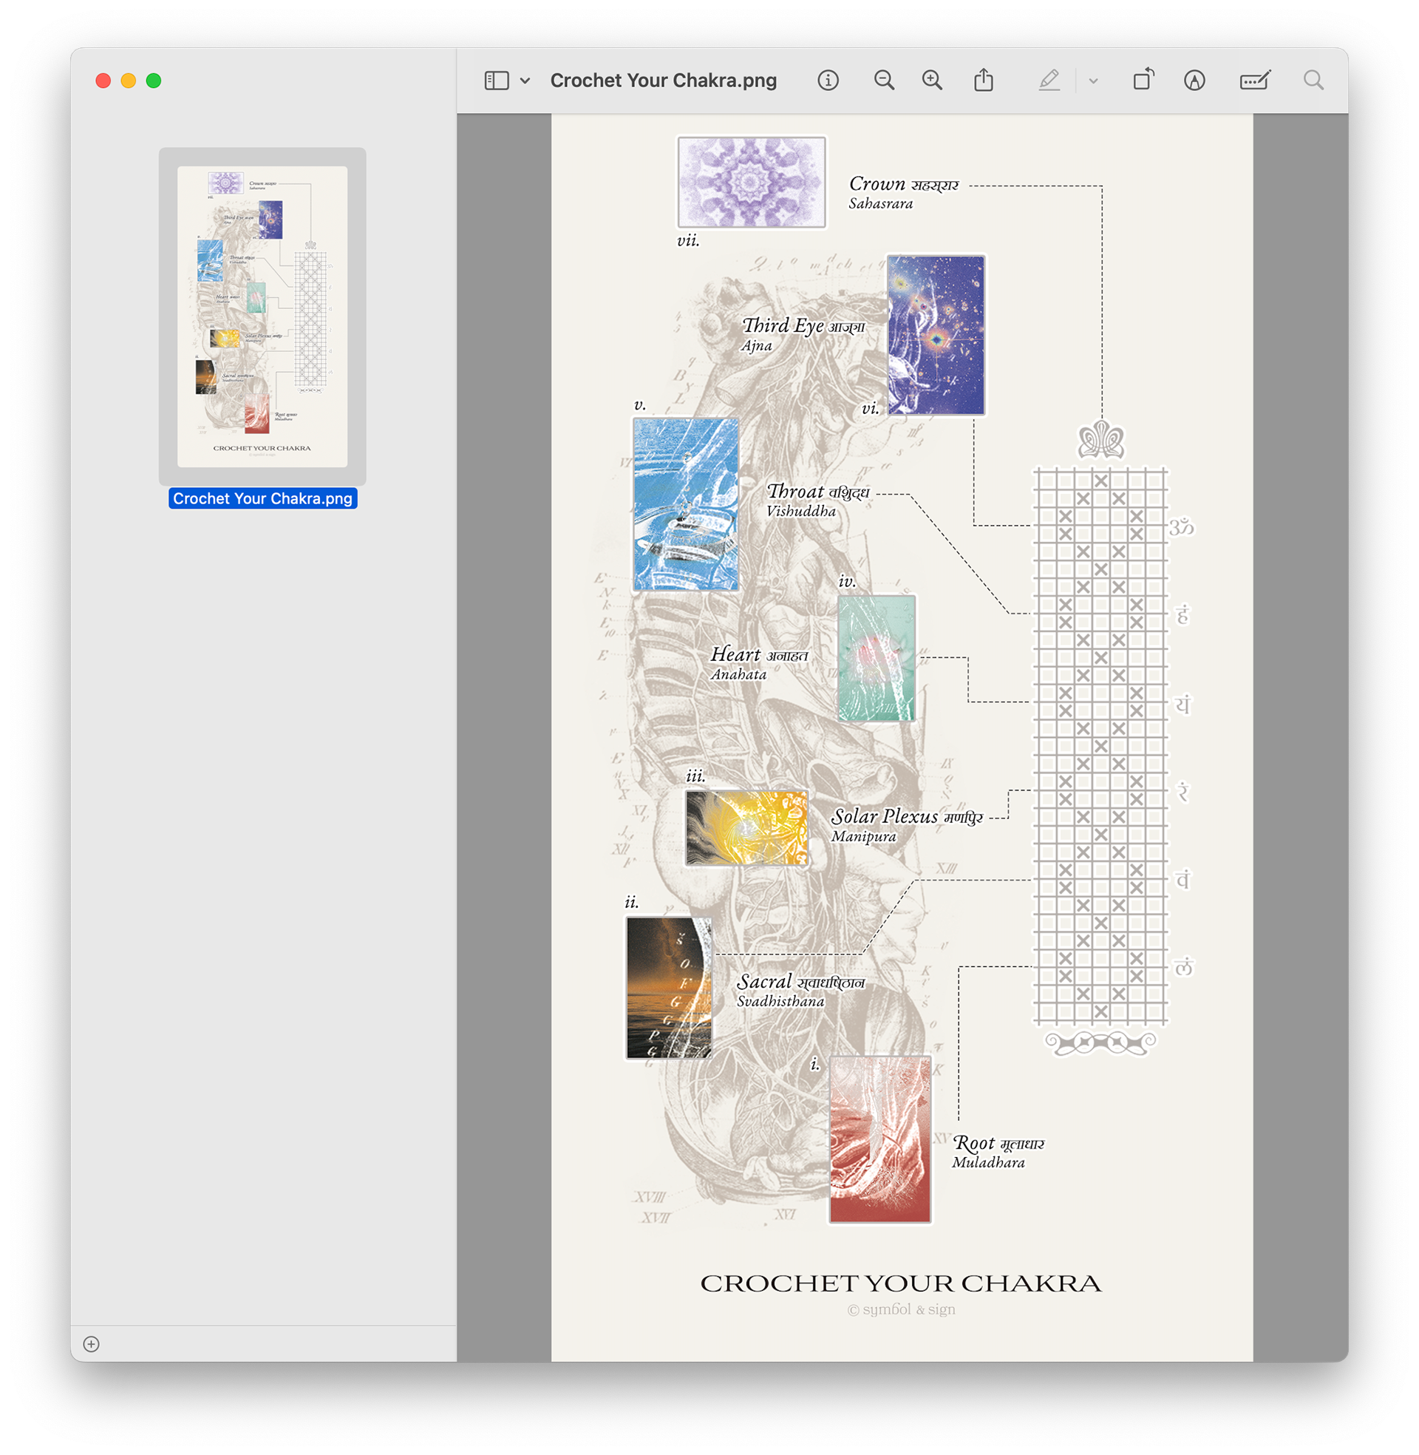
Task: Open the sidebar view options chevron
Action: tap(525, 81)
